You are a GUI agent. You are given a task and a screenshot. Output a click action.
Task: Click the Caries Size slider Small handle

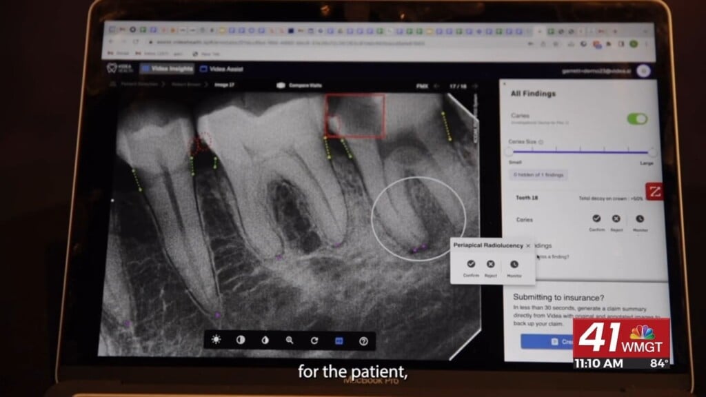tap(510, 151)
